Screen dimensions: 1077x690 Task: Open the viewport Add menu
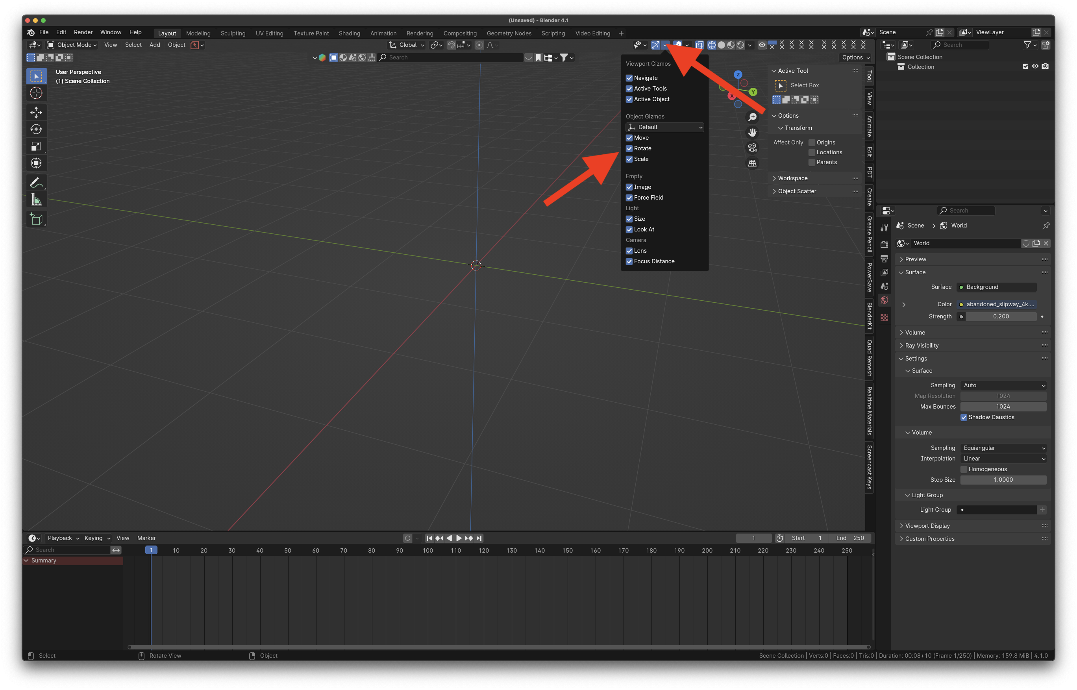coord(155,45)
